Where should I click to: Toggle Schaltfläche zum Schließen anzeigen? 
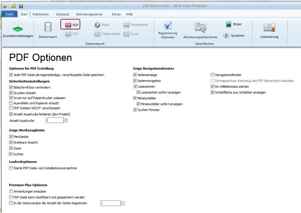point(213,92)
